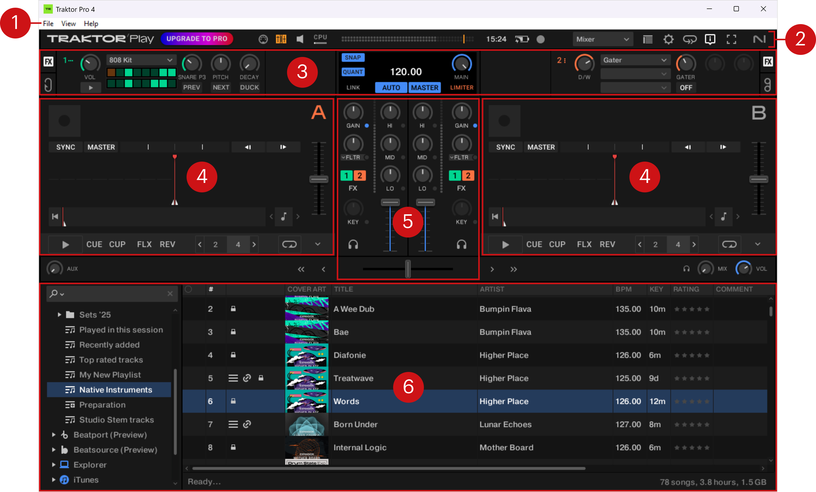Open the 808 Kit pattern dropdown
The height and width of the screenshot is (492, 816).
pyautogui.click(x=141, y=60)
